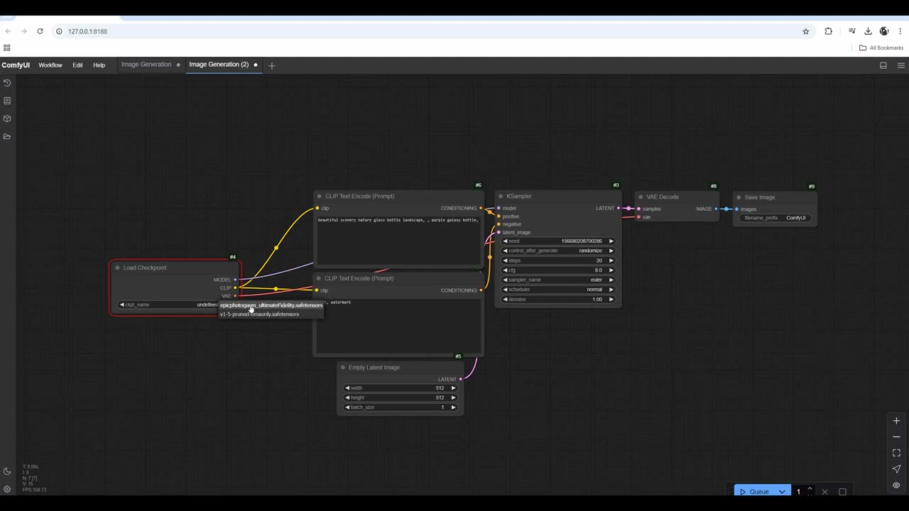Select epicphotogasm_ultimateFidelity.safetensors from the list
The height and width of the screenshot is (511, 909).
click(x=271, y=305)
